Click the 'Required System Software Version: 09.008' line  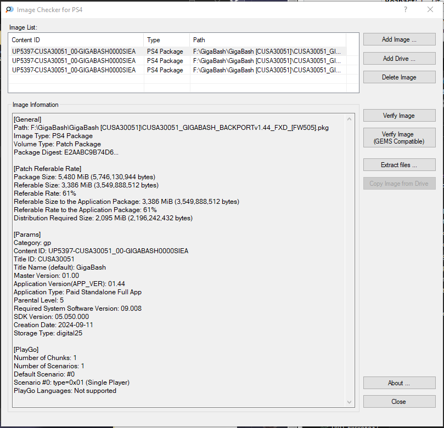77,309
